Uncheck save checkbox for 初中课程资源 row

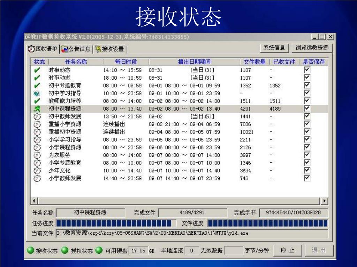click(x=307, y=108)
